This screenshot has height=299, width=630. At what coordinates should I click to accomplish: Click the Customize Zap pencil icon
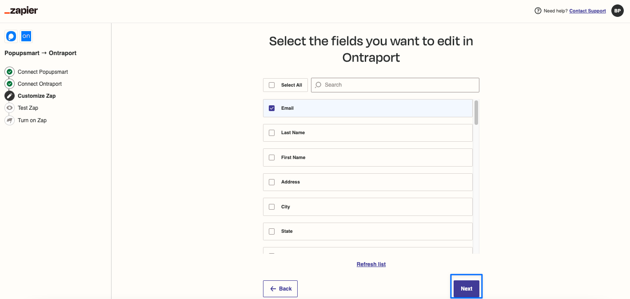9,96
